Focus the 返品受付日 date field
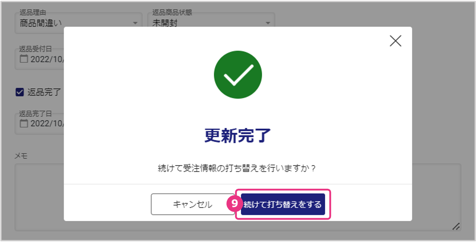The width and height of the screenshot is (476, 242). 39,59
